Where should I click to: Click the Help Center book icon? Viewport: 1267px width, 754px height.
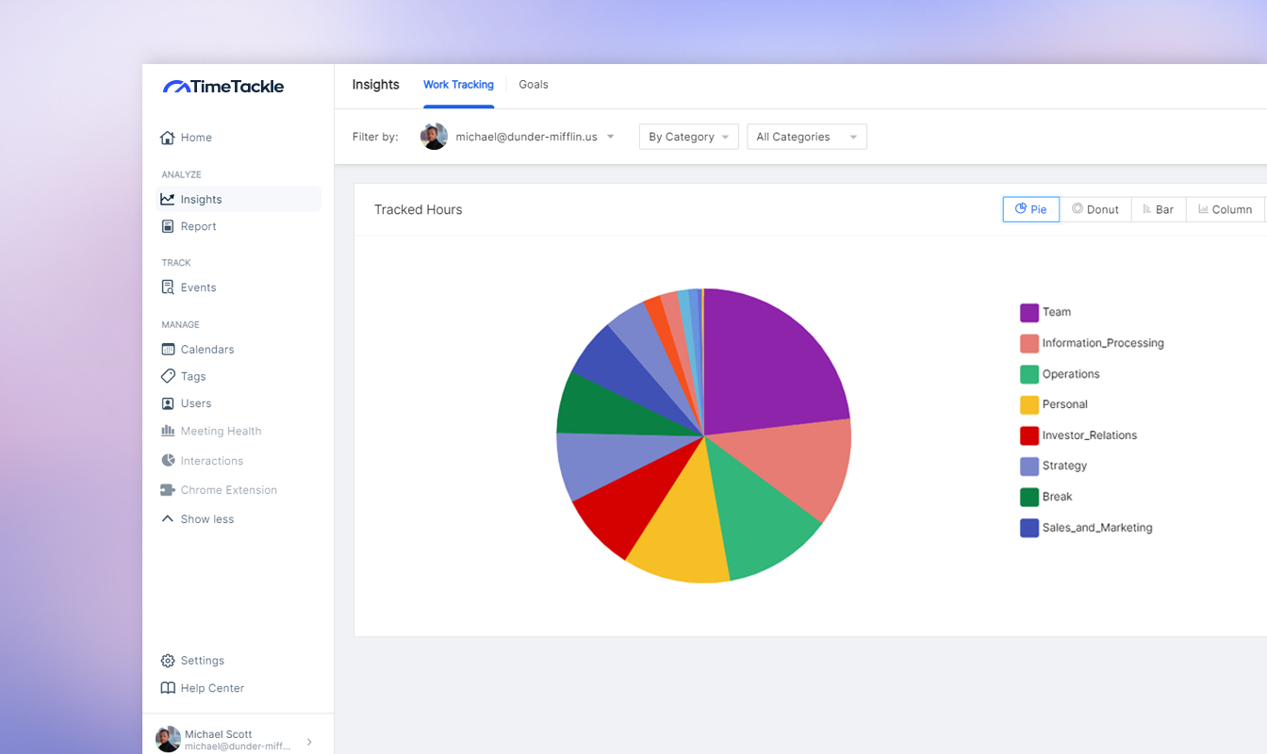(x=168, y=688)
